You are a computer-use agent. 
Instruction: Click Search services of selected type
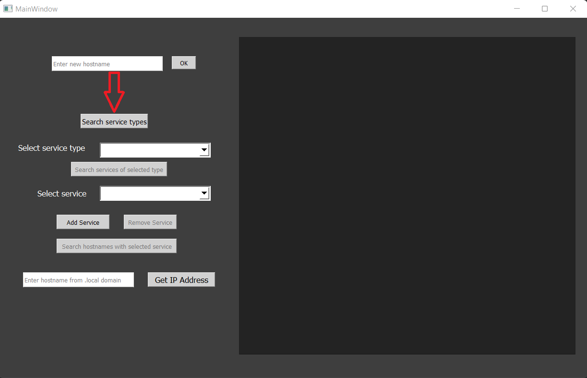pos(119,170)
